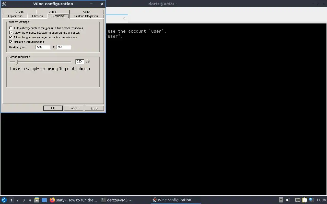This screenshot has height=204, width=327.
Task: Click the dpi value field showing 120
Action: (x=80, y=61)
